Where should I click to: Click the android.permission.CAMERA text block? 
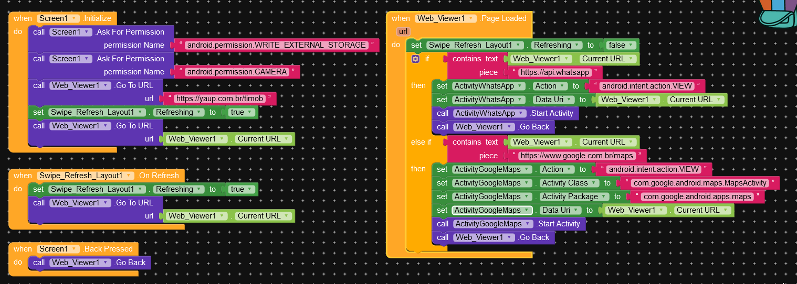tap(237, 72)
